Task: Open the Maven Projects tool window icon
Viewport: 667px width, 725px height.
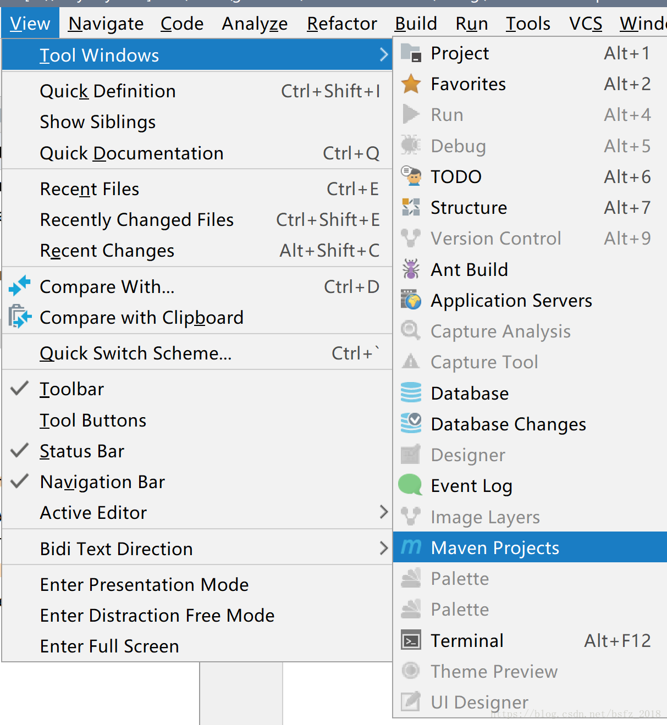Action: pos(411,547)
